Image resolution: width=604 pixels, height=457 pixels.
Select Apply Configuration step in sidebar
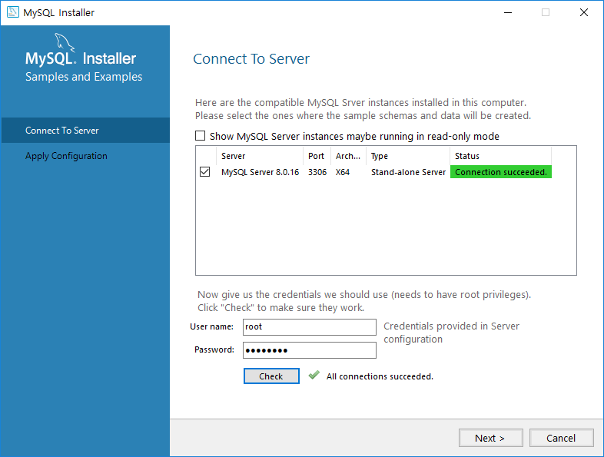[x=85, y=156]
